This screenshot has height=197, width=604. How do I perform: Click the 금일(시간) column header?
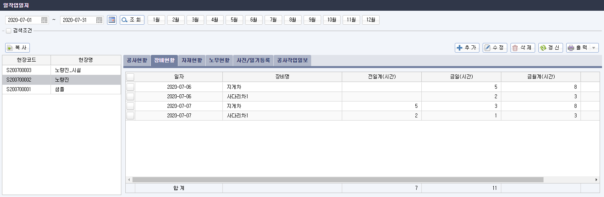click(461, 77)
